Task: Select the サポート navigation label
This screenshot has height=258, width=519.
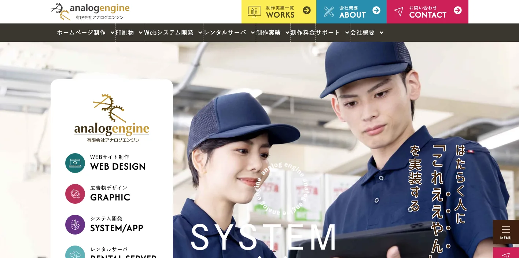Action: pyautogui.click(x=328, y=33)
